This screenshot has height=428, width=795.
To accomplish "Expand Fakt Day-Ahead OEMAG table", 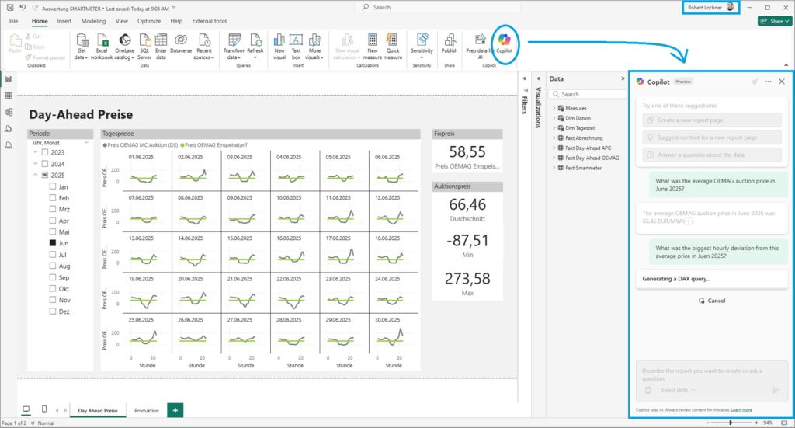I will point(554,158).
